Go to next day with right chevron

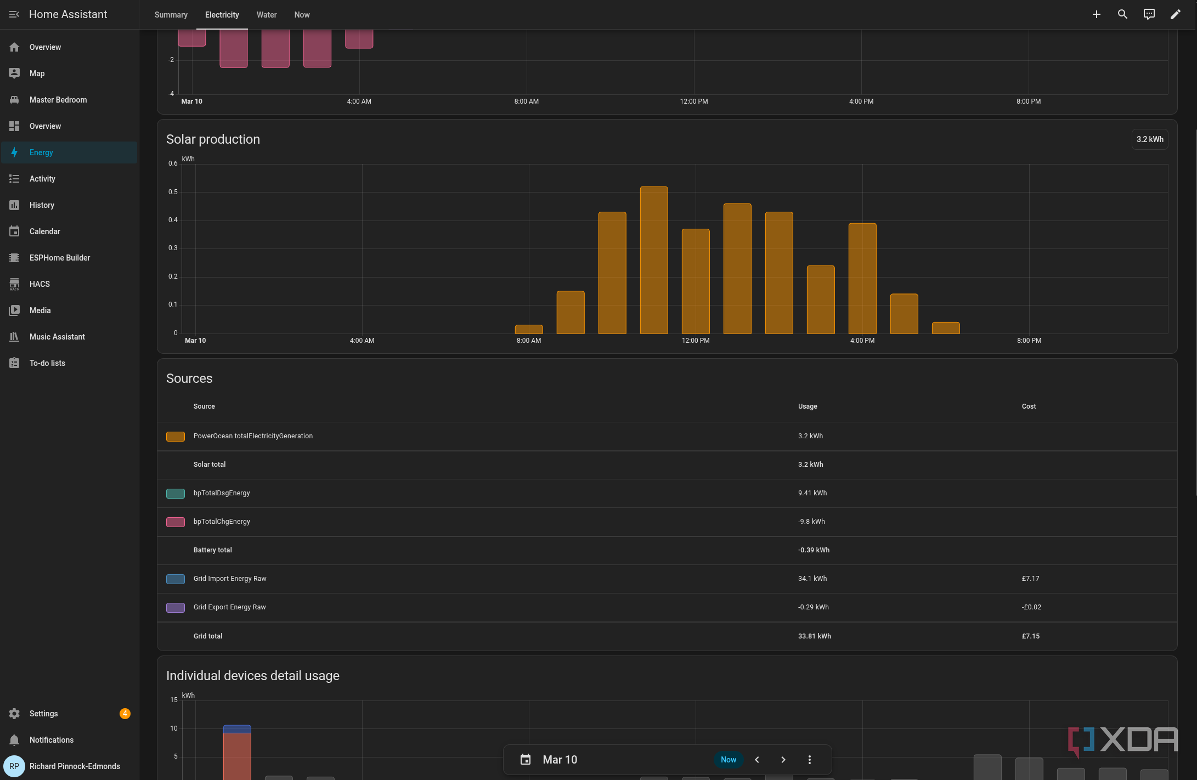click(x=783, y=760)
